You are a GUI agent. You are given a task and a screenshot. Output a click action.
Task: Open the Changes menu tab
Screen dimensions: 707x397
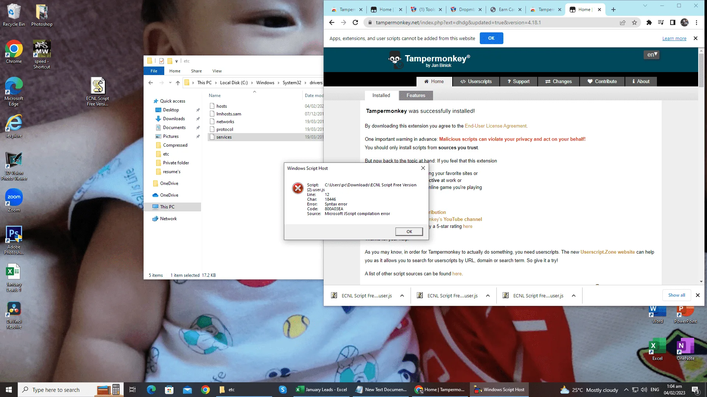[559, 82]
